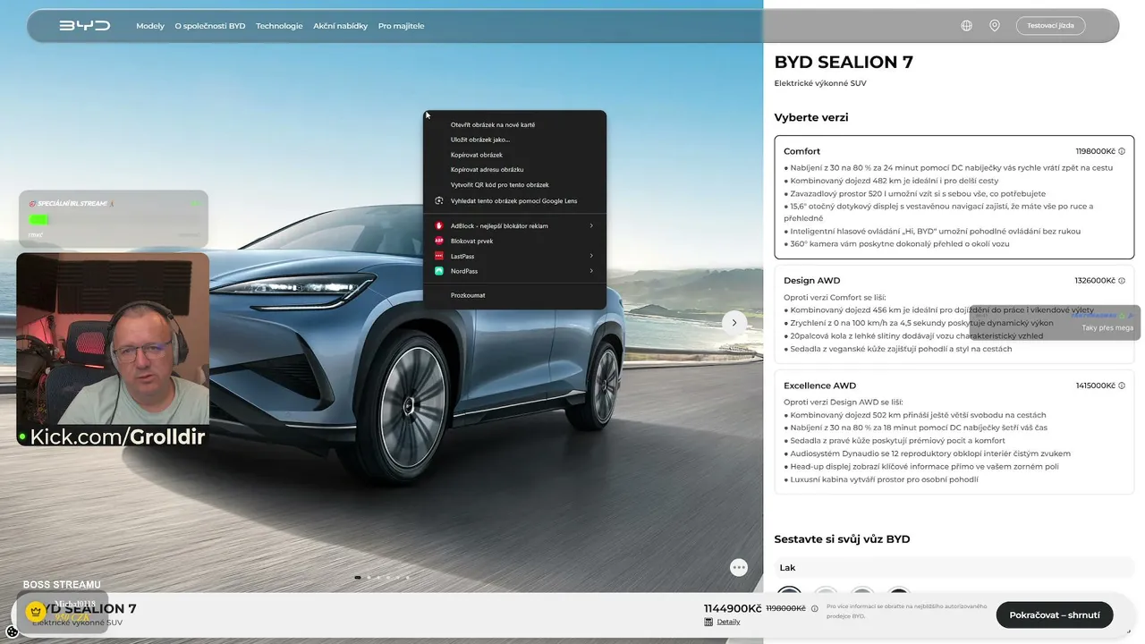Click the info icon next to Comfort price
The image size is (1145, 644).
tap(1122, 151)
